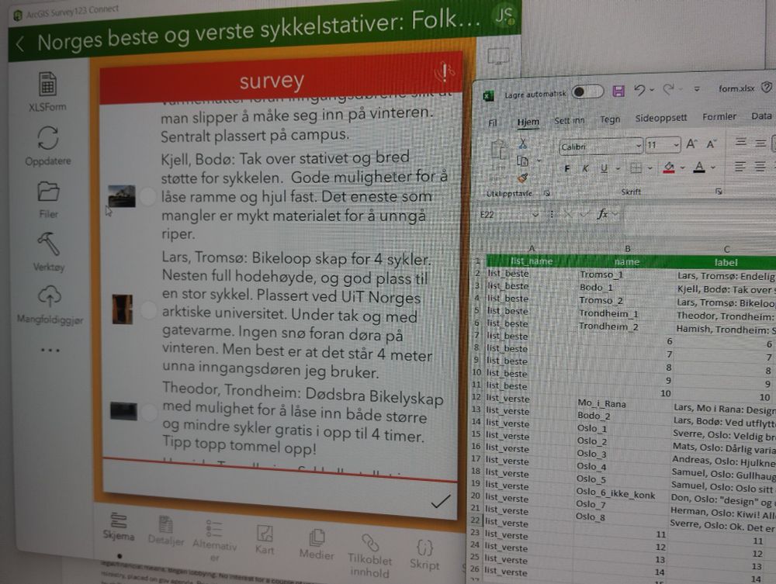
Task: Click the warning icon on survey banner
Action: point(444,73)
